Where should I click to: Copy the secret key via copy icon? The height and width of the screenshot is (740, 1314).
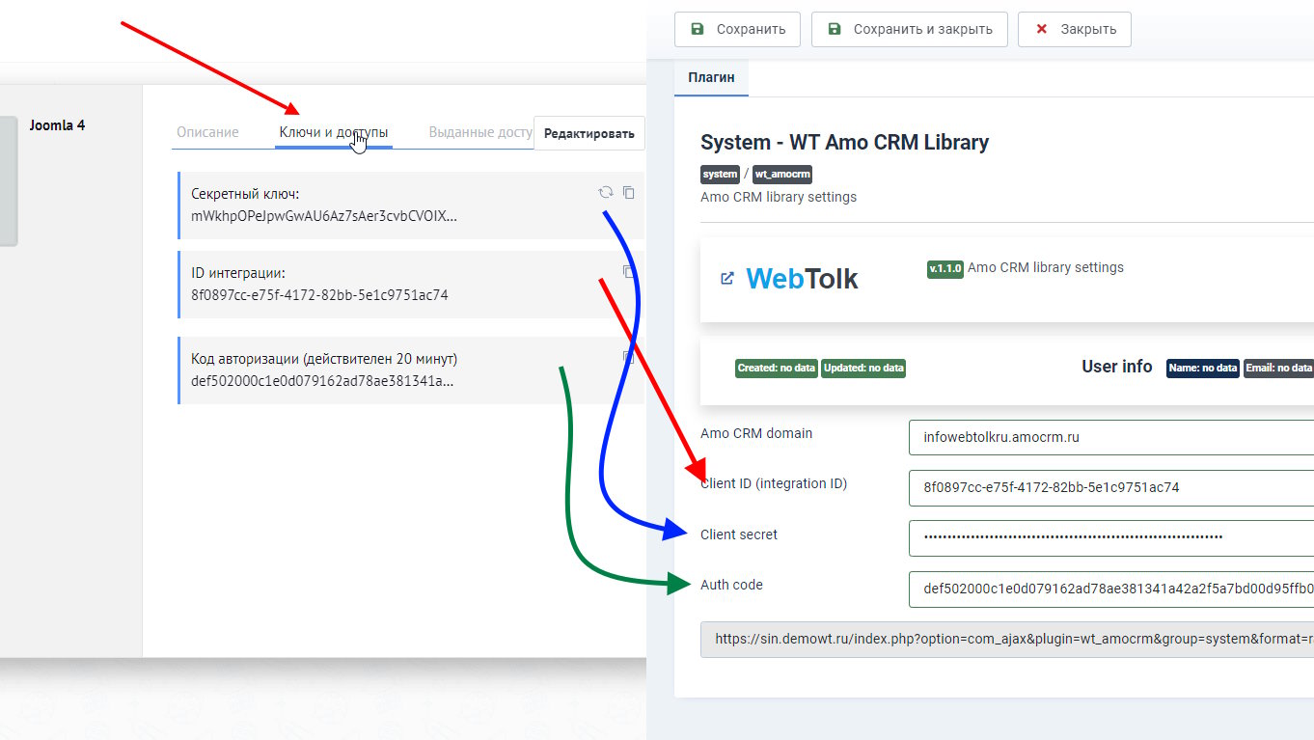pyautogui.click(x=629, y=192)
